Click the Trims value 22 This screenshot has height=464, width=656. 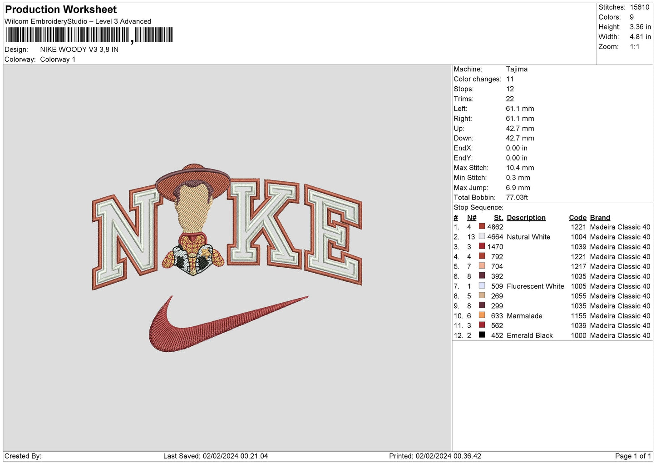coord(510,99)
